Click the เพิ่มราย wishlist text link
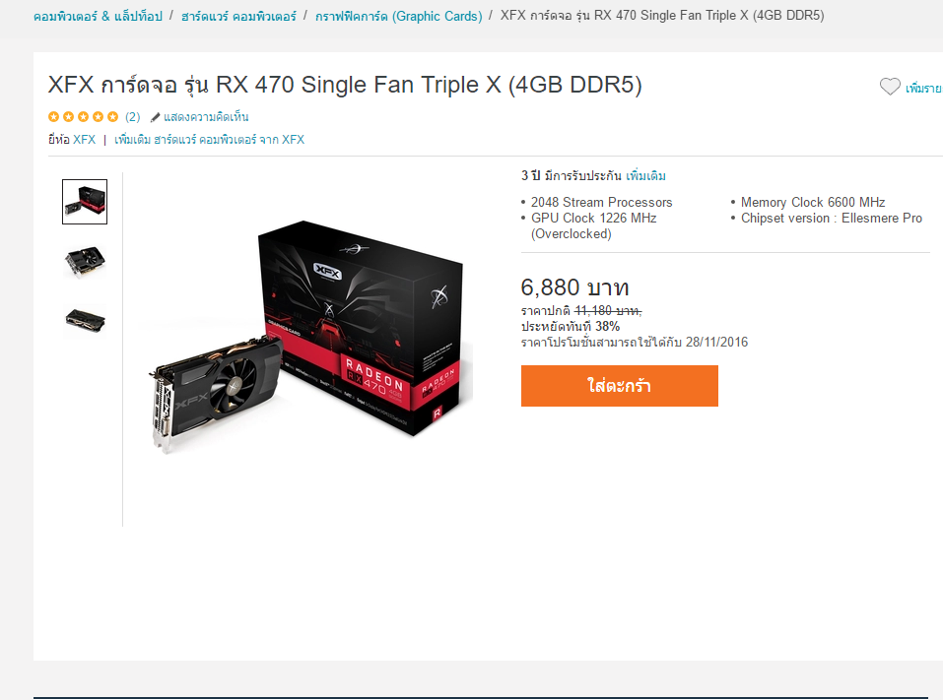This screenshot has height=700, width=943. [x=923, y=89]
